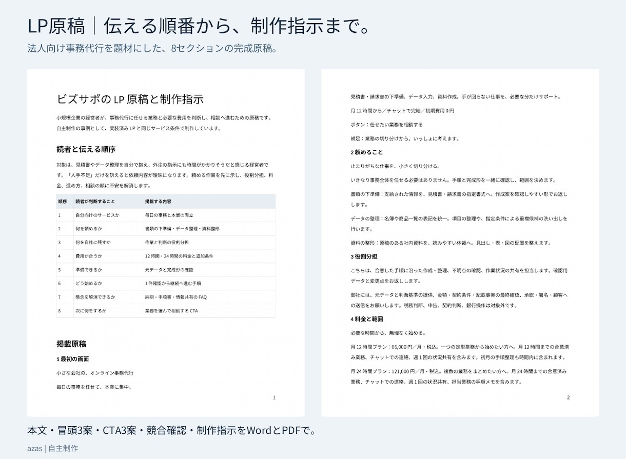Open the second document page thumbnail
This screenshot has height=459, width=626.
pyautogui.click(x=460, y=243)
